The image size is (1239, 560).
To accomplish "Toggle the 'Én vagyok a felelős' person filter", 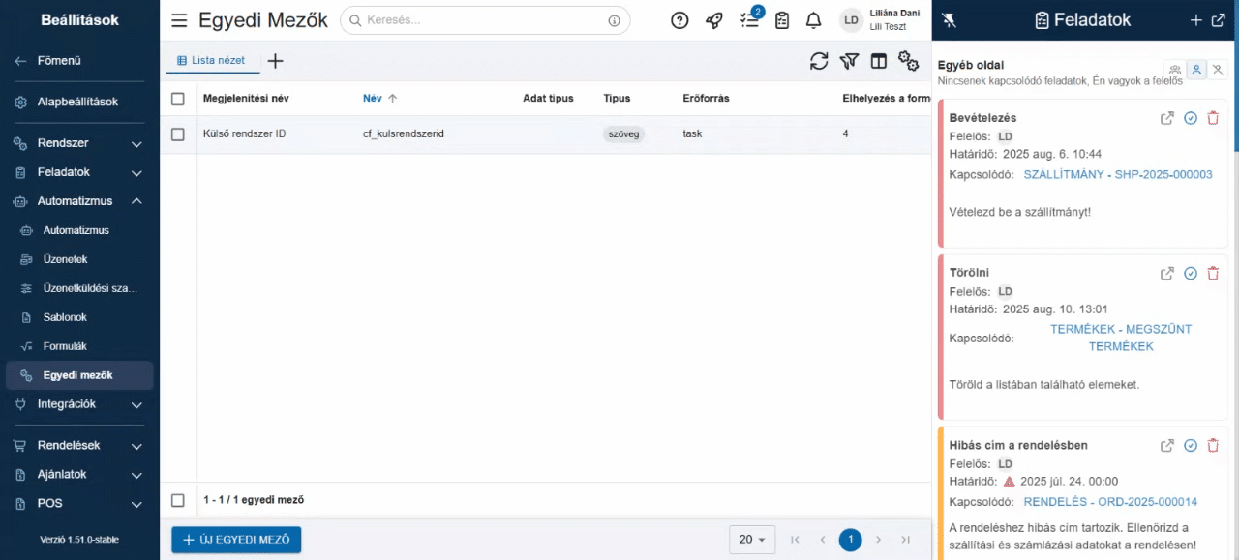I will [x=1196, y=70].
